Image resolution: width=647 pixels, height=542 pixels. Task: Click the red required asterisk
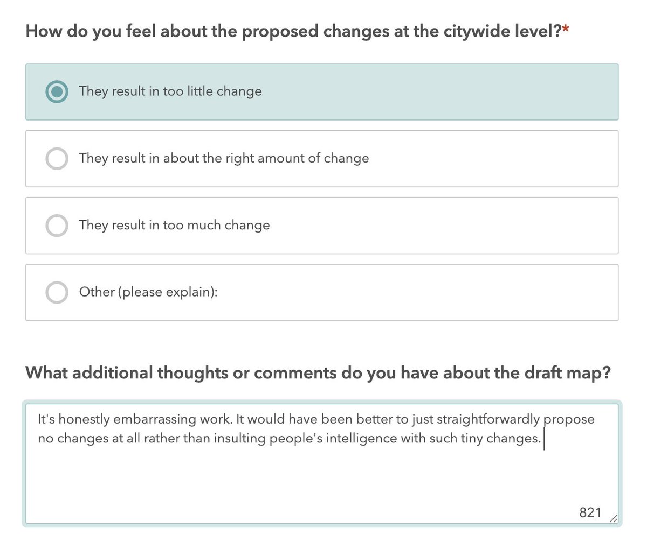(566, 29)
